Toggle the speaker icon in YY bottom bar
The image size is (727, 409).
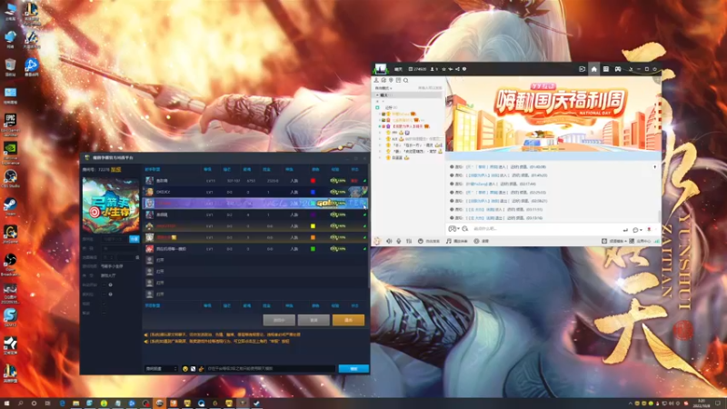(389, 241)
